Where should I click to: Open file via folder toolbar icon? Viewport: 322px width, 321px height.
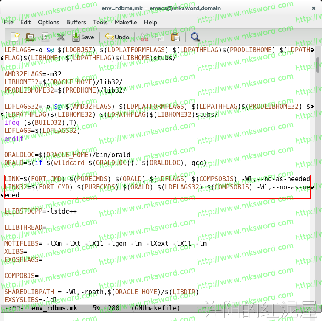click(30, 37)
